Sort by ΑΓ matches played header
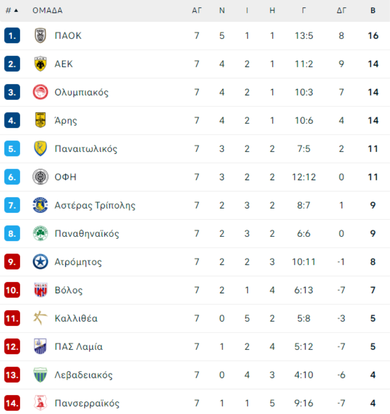This screenshot has height=414, width=390. coord(197,10)
